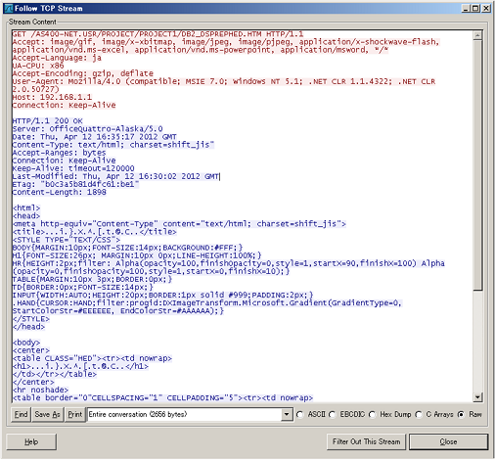The width and height of the screenshot is (495, 460).
Task: Click the ETag header line
Action: [x=75, y=184]
